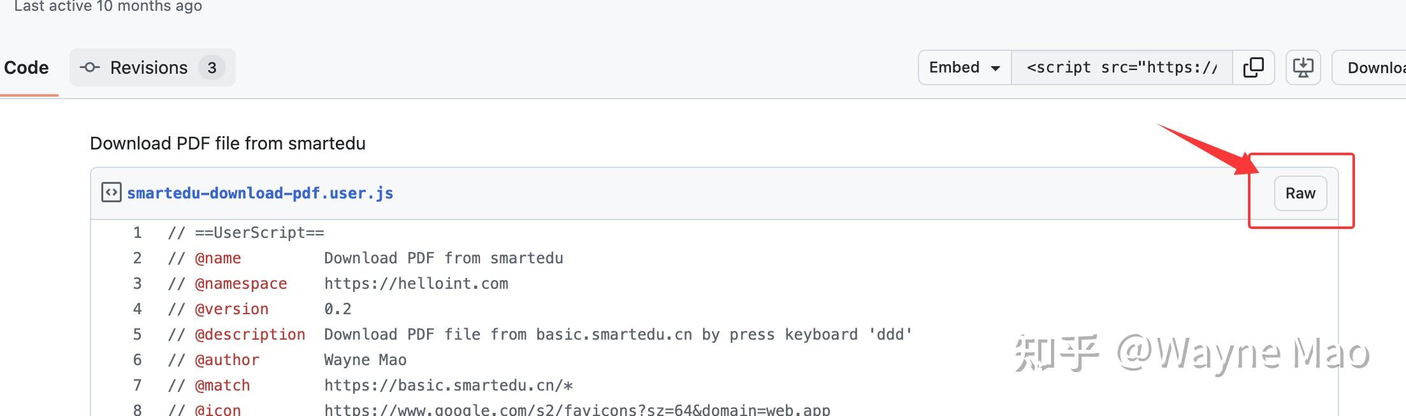Click the download icon left of the Download button
The width and height of the screenshot is (1406, 416).
(x=1303, y=67)
